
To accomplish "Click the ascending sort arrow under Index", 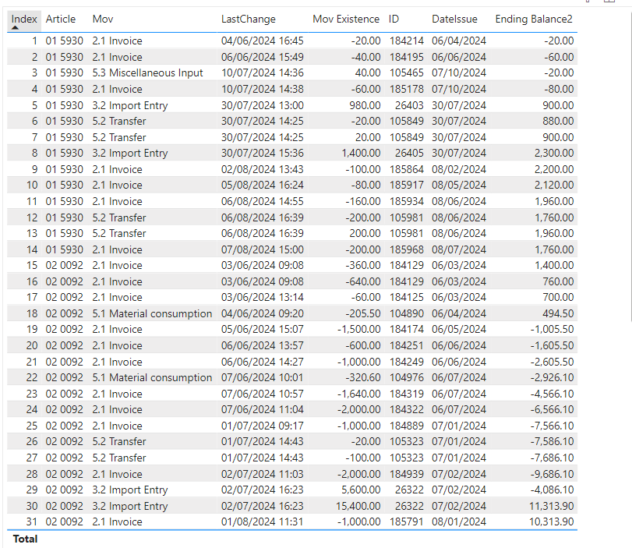I will click(15, 28).
